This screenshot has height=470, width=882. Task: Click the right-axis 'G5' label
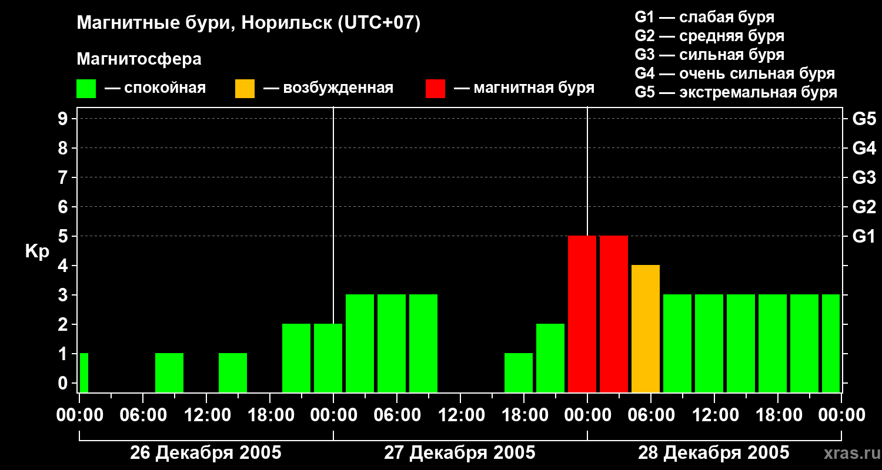tap(864, 119)
